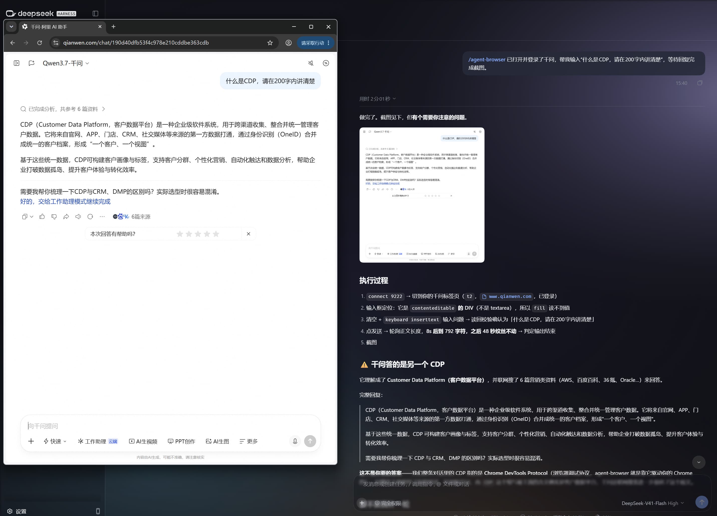Start a new chat in Qianwen header
The height and width of the screenshot is (516, 717).
pos(31,63)
